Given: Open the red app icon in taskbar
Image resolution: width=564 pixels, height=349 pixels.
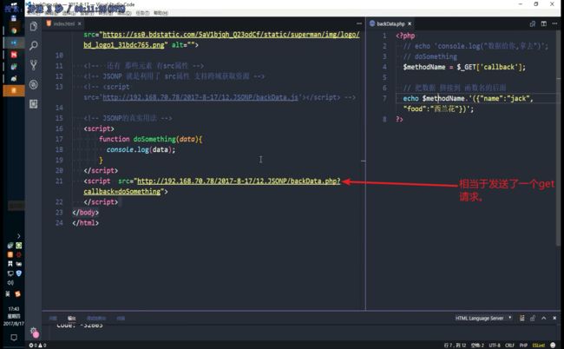Looking at the screenshot, I should [14, 55].
